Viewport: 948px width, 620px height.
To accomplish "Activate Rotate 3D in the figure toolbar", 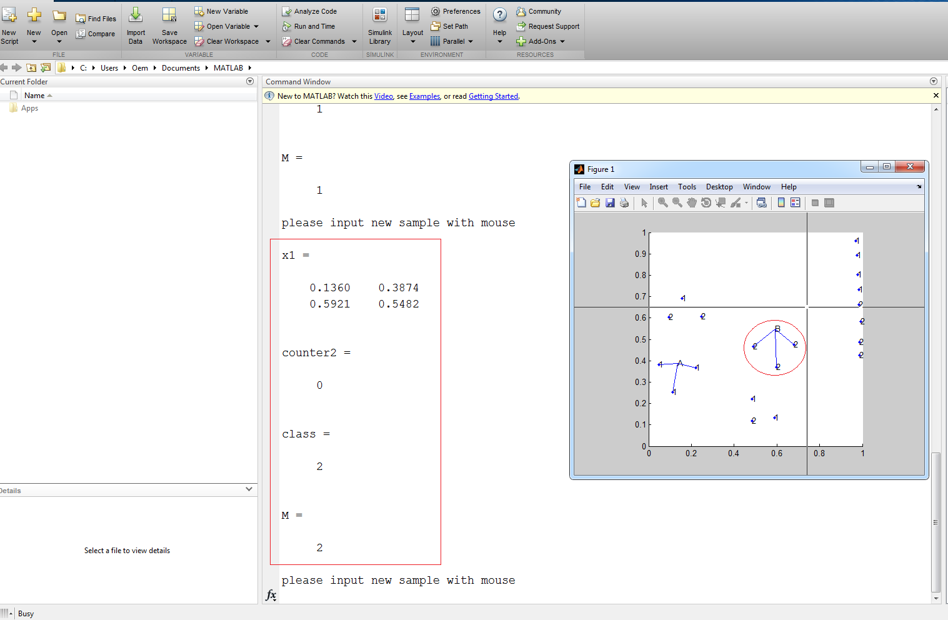I will coord(706,202).
